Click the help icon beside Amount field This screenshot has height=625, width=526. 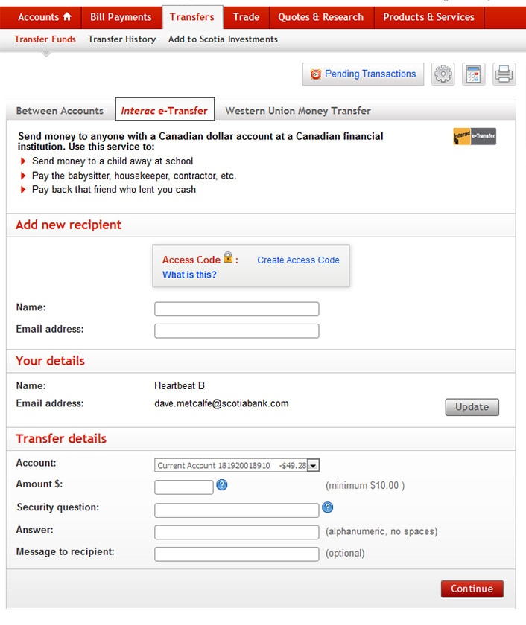(221, 486)
